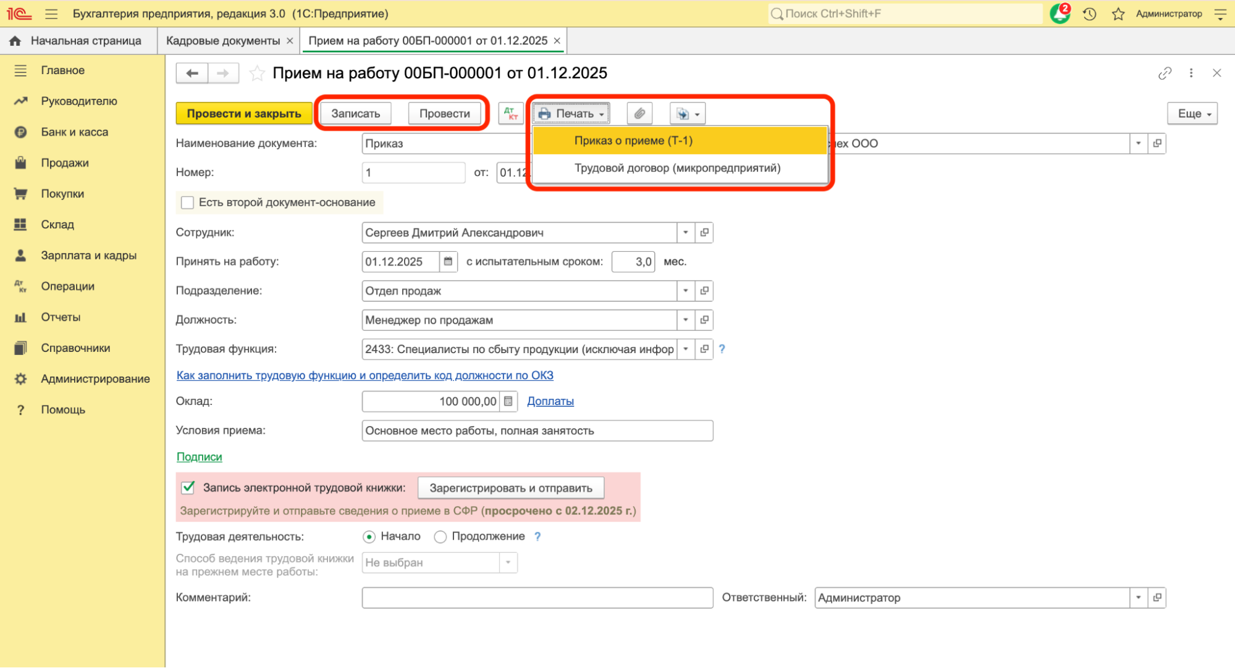This screenshot has height=668, width=1235.
Task: Click the paperclip attached files icon
Action: (x=639, y=114)
